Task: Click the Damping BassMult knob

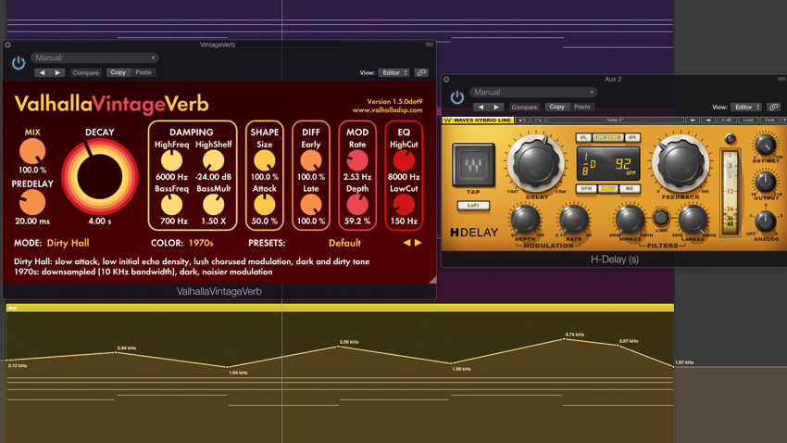Action: click(x=213, y=205)
